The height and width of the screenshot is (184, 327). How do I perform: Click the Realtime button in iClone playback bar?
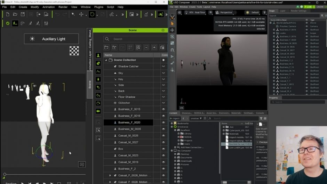[x=11, y=183]
